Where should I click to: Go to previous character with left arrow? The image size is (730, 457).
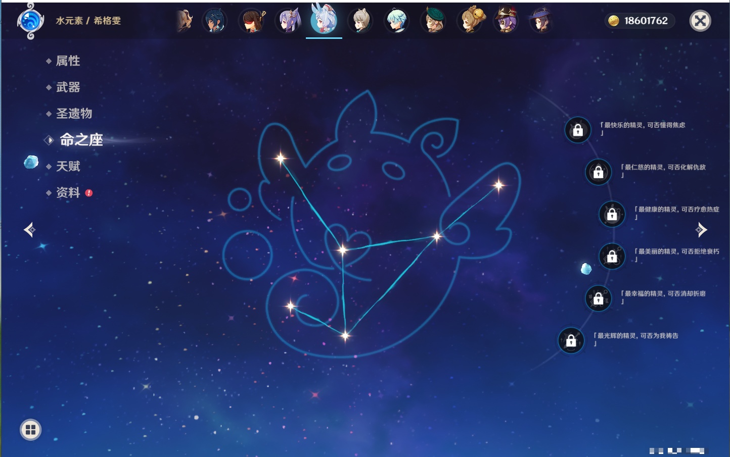pos(29,230)
